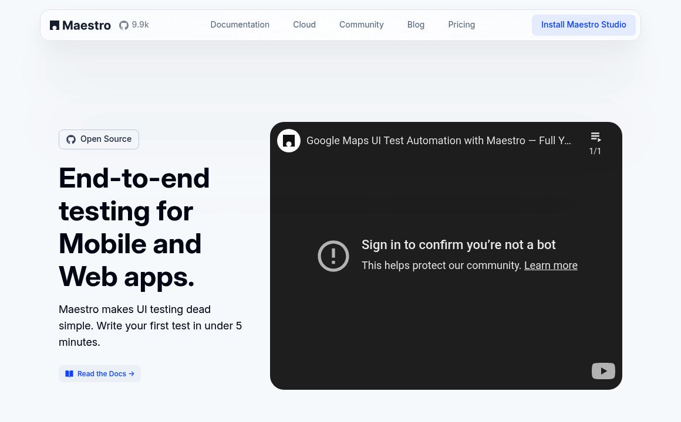
Task: Open the Pricing page
Action: [461, 25]
